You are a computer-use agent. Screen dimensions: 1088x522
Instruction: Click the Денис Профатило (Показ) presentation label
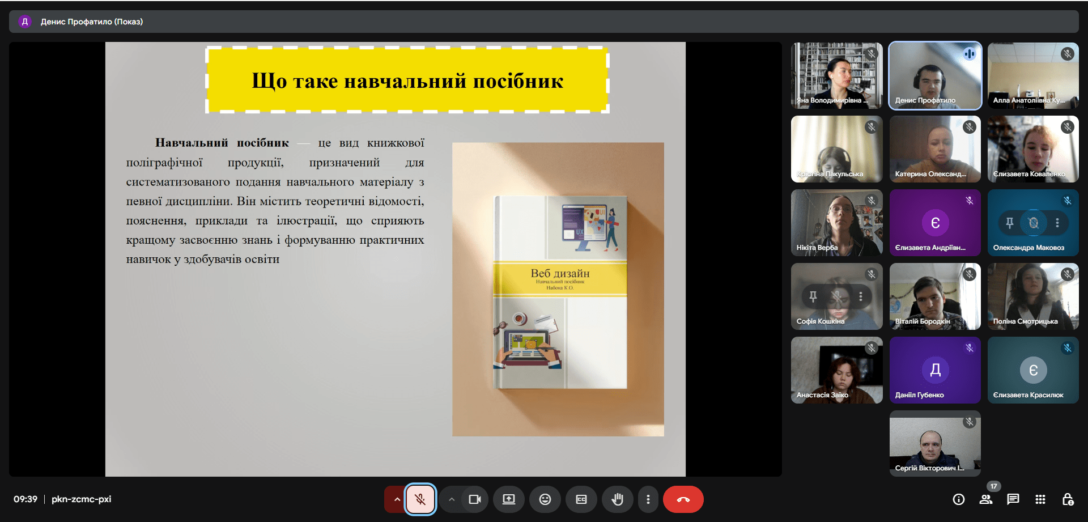pyautogui.click(x=91, y=22)
